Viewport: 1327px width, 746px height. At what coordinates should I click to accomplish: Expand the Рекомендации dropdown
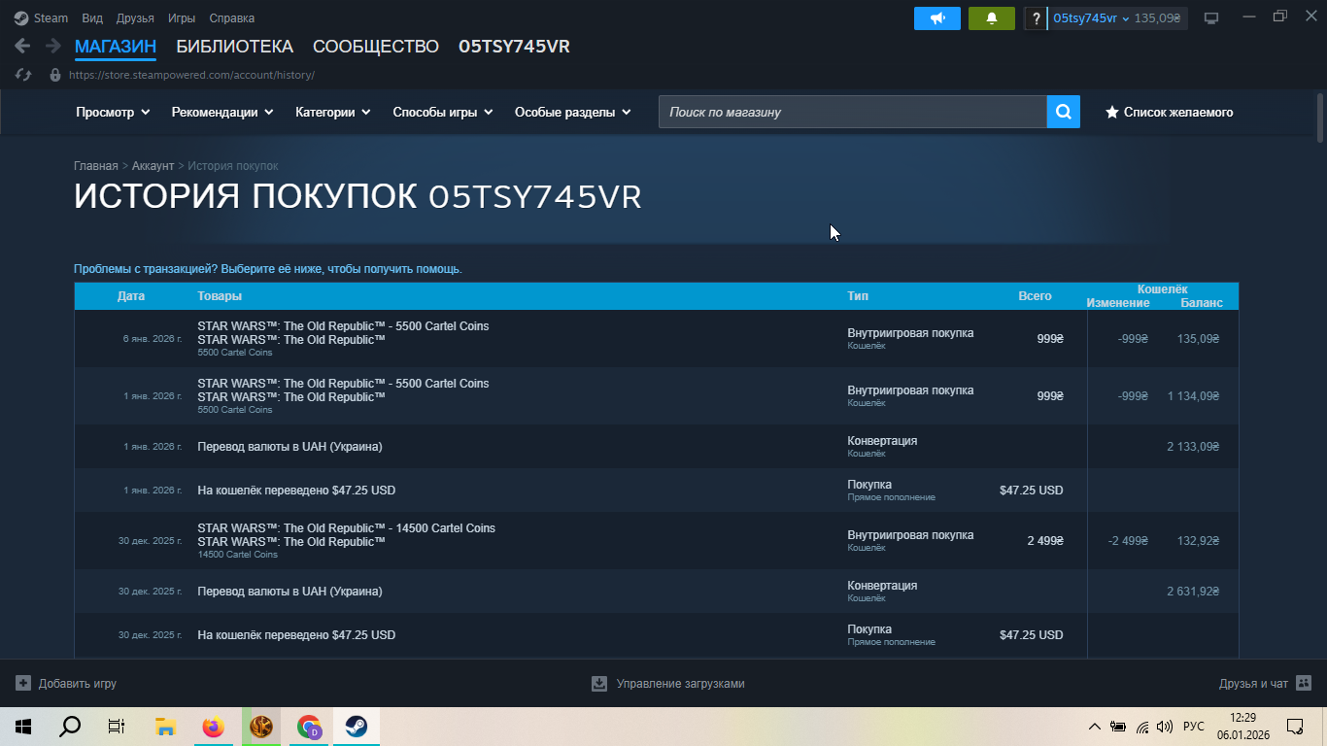pyautogui.click(x=221, y=112)
